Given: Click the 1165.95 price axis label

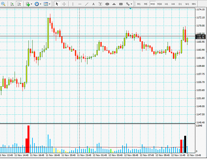Looking at the screenshot, I should click(200, 42).
